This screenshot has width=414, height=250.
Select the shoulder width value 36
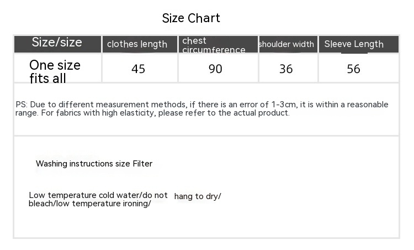coord(286,69)
